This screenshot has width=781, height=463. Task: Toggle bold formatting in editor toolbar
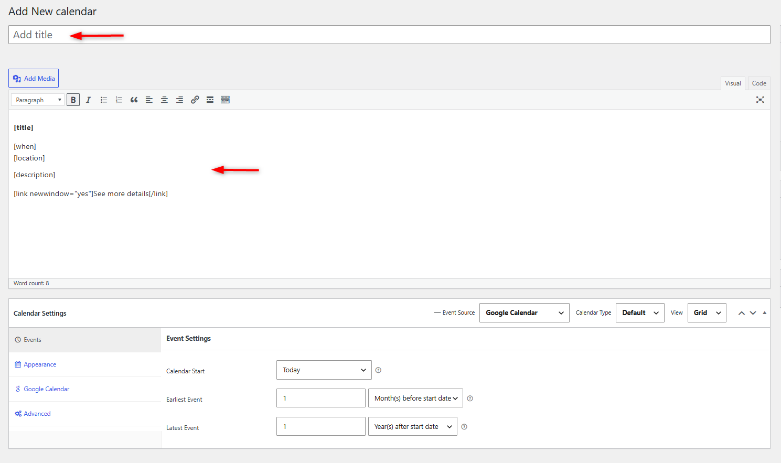(73, 100)
